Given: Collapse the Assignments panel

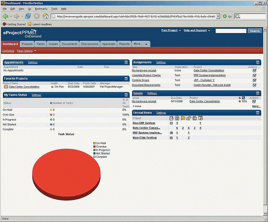Looking at the screenshot, I should [x=258, y=62].
